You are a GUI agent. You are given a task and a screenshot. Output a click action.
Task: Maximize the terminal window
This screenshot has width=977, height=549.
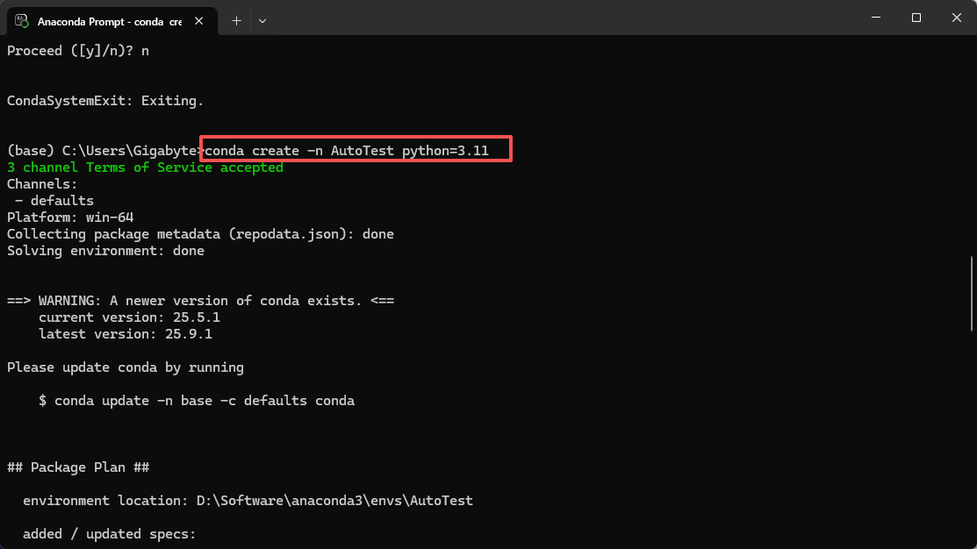[x=916, y=18]
